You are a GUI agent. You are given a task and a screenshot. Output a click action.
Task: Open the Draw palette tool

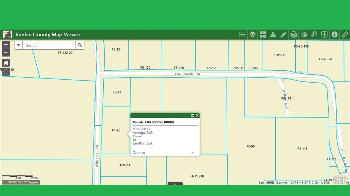[304, 35]
